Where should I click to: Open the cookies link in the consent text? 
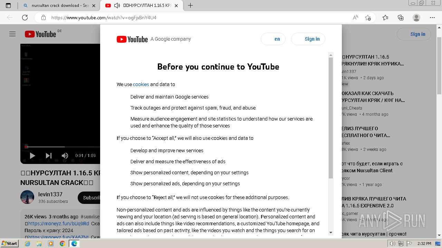coord(141,84)
